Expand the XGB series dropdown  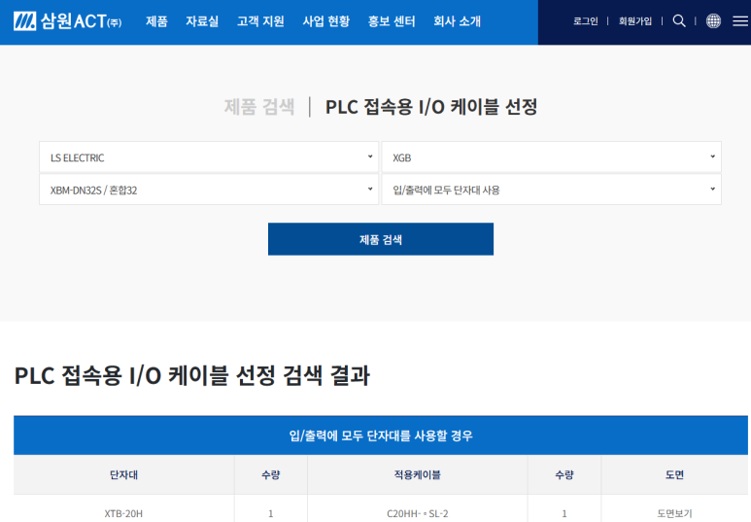click(551, 157)
